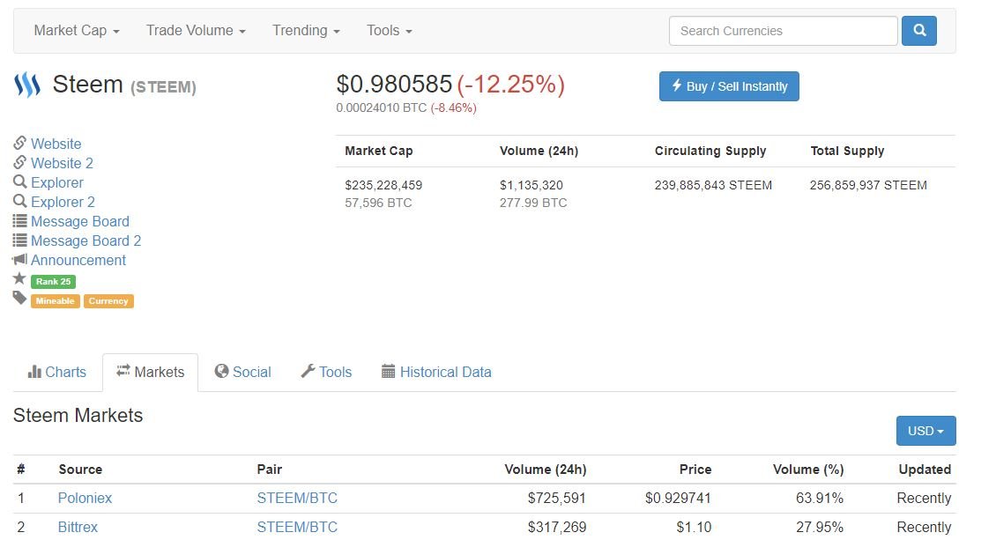Open Poloniex STEEM/BTC pair link
The height and width of the screenshot is (540, 996).
click(297, 498)
